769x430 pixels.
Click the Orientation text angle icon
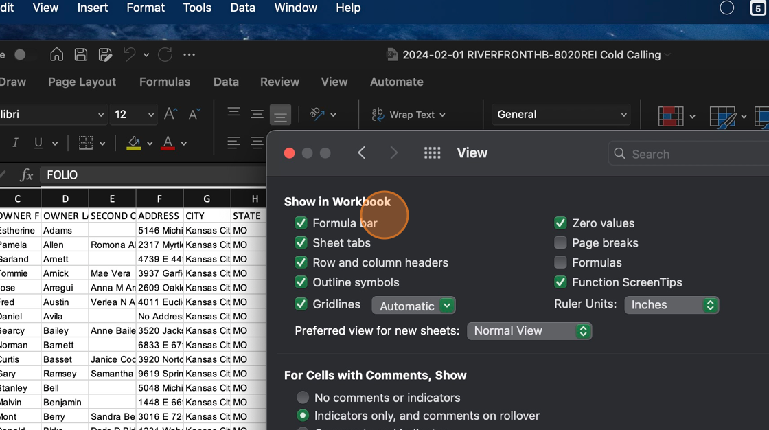pyautogui.click(x=317, y=114)
